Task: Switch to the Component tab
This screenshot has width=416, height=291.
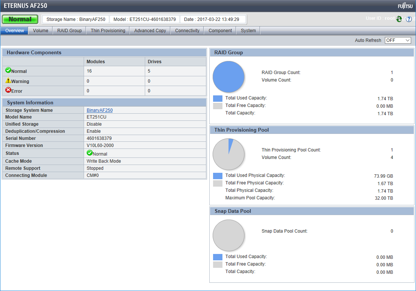Action: coord(220,31)
